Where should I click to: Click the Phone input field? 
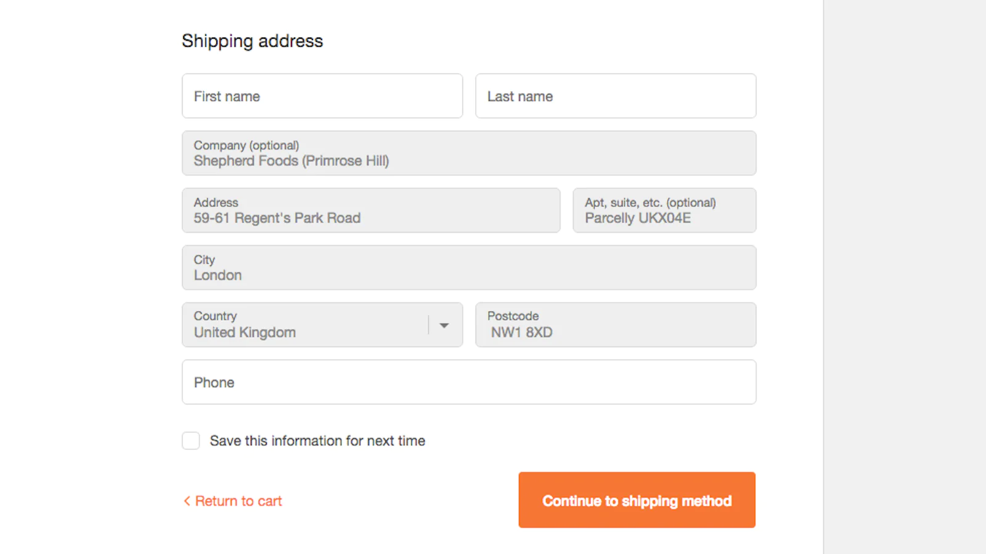468,382
